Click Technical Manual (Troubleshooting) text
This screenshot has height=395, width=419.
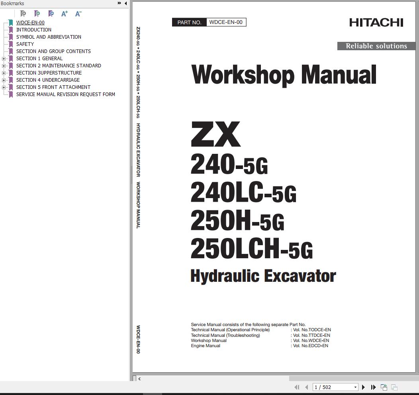(x=225, y=335)
